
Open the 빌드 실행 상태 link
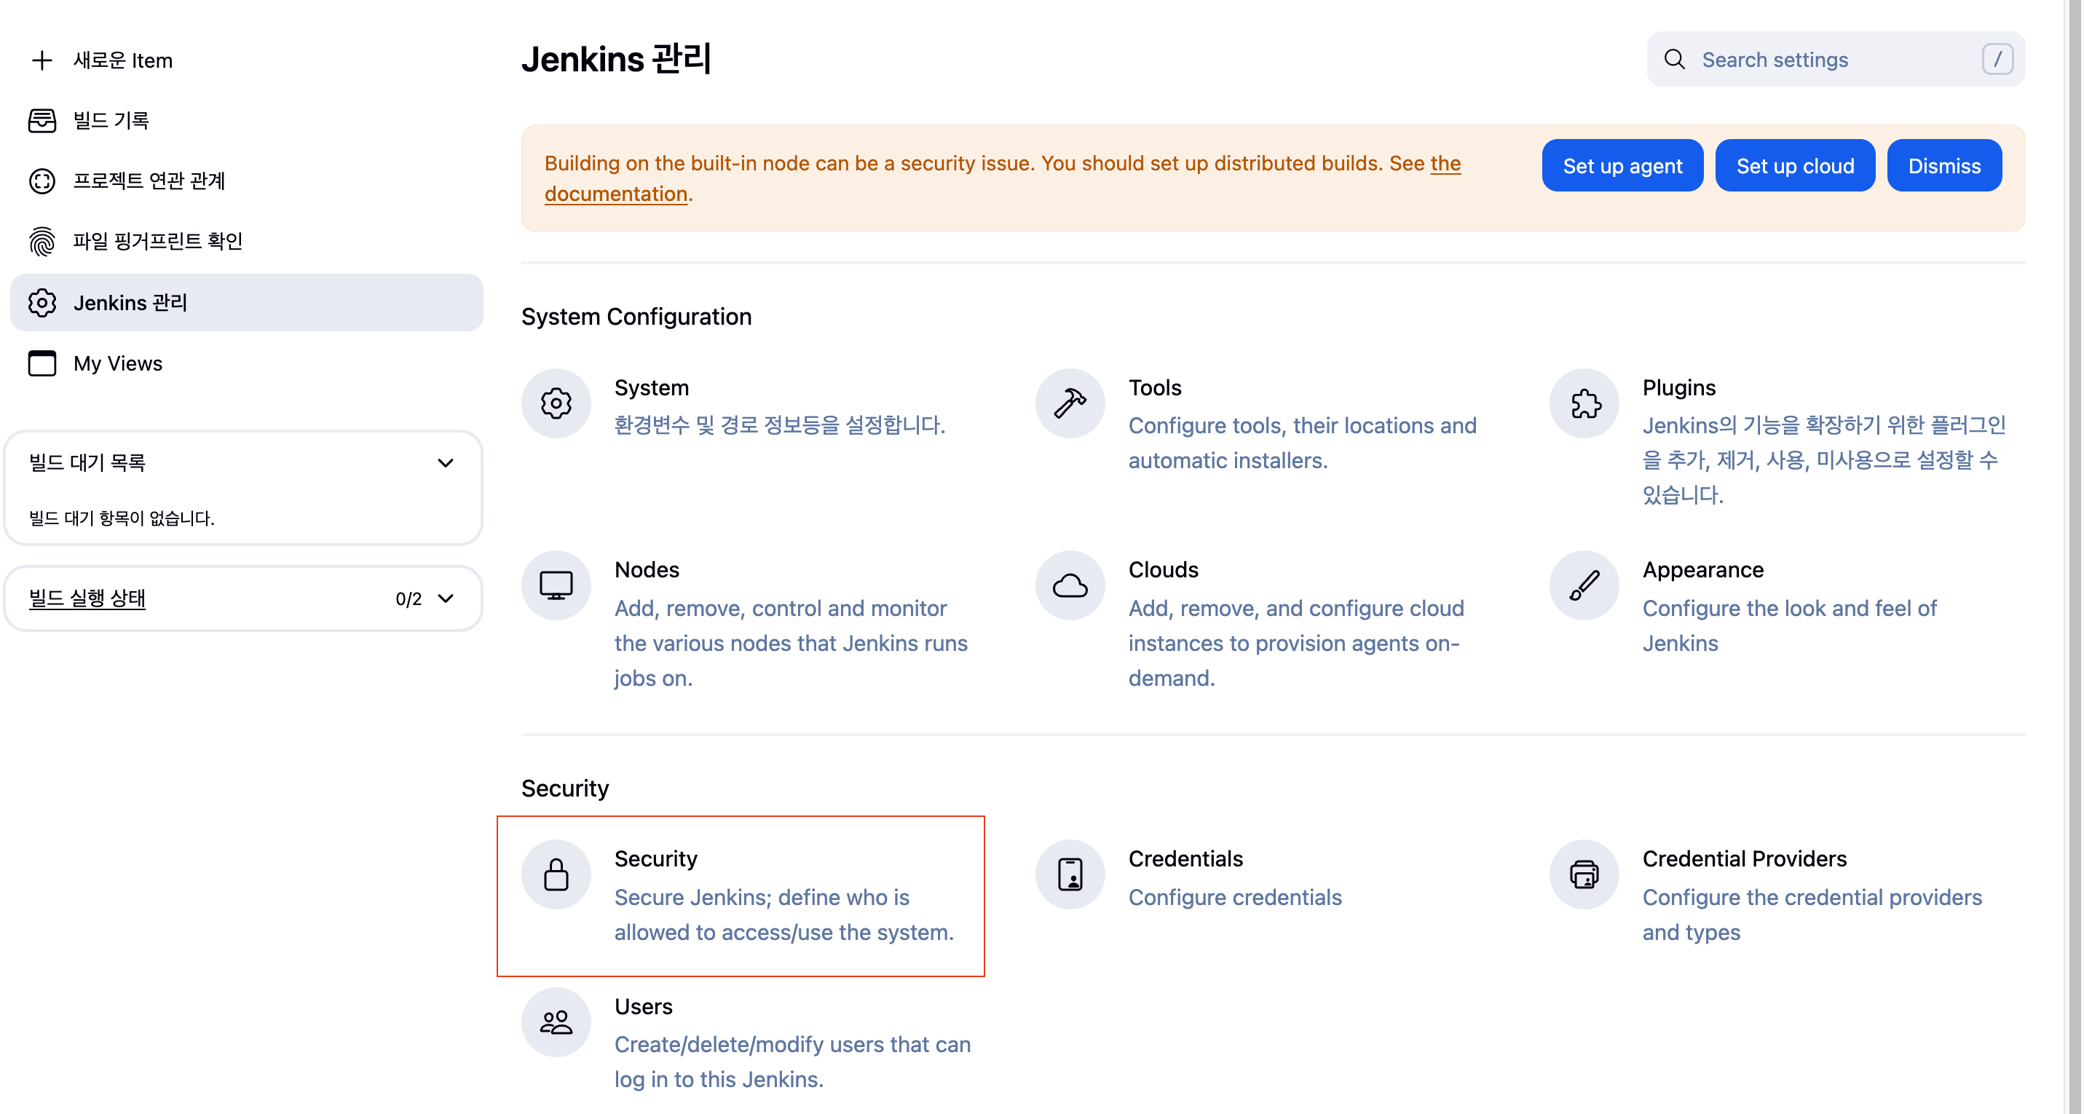point(87,599)
